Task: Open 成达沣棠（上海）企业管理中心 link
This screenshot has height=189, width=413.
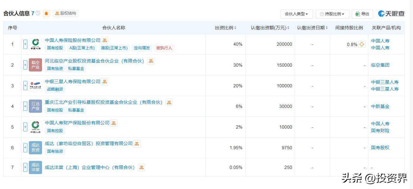Action: pyautogui.click(x=90, y=167)
